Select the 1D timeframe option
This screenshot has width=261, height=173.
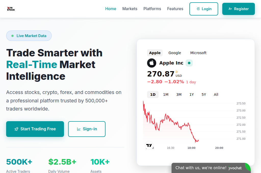point(153,94)
